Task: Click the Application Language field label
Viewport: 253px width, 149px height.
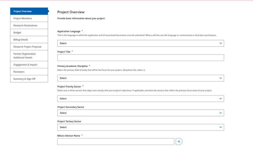Action: pos(69,31)
